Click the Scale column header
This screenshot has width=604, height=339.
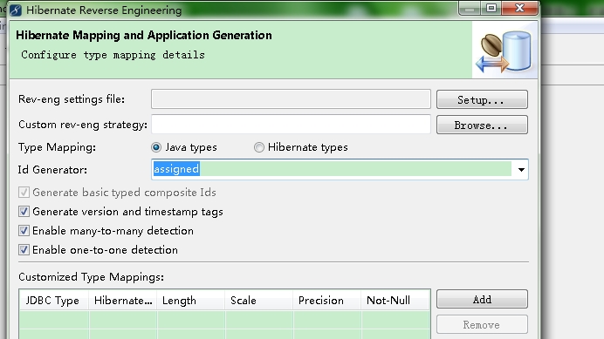tap(259, 300)
